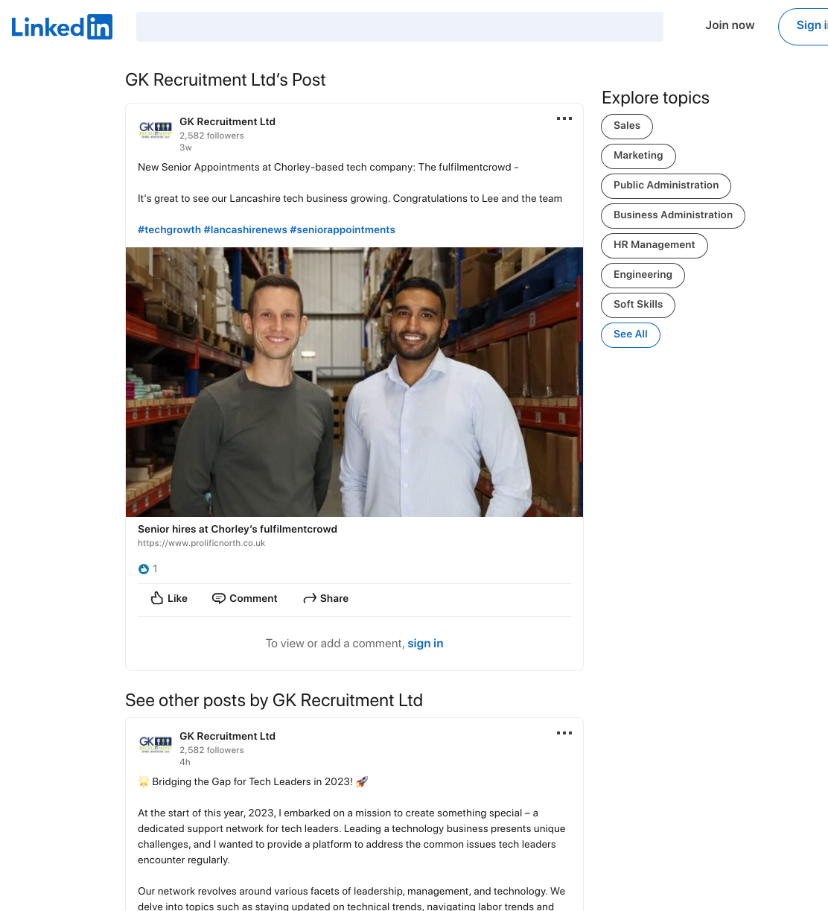Open the HR Management topic
This screenshot has height=911, width=828.
click(x=655, y=245)
